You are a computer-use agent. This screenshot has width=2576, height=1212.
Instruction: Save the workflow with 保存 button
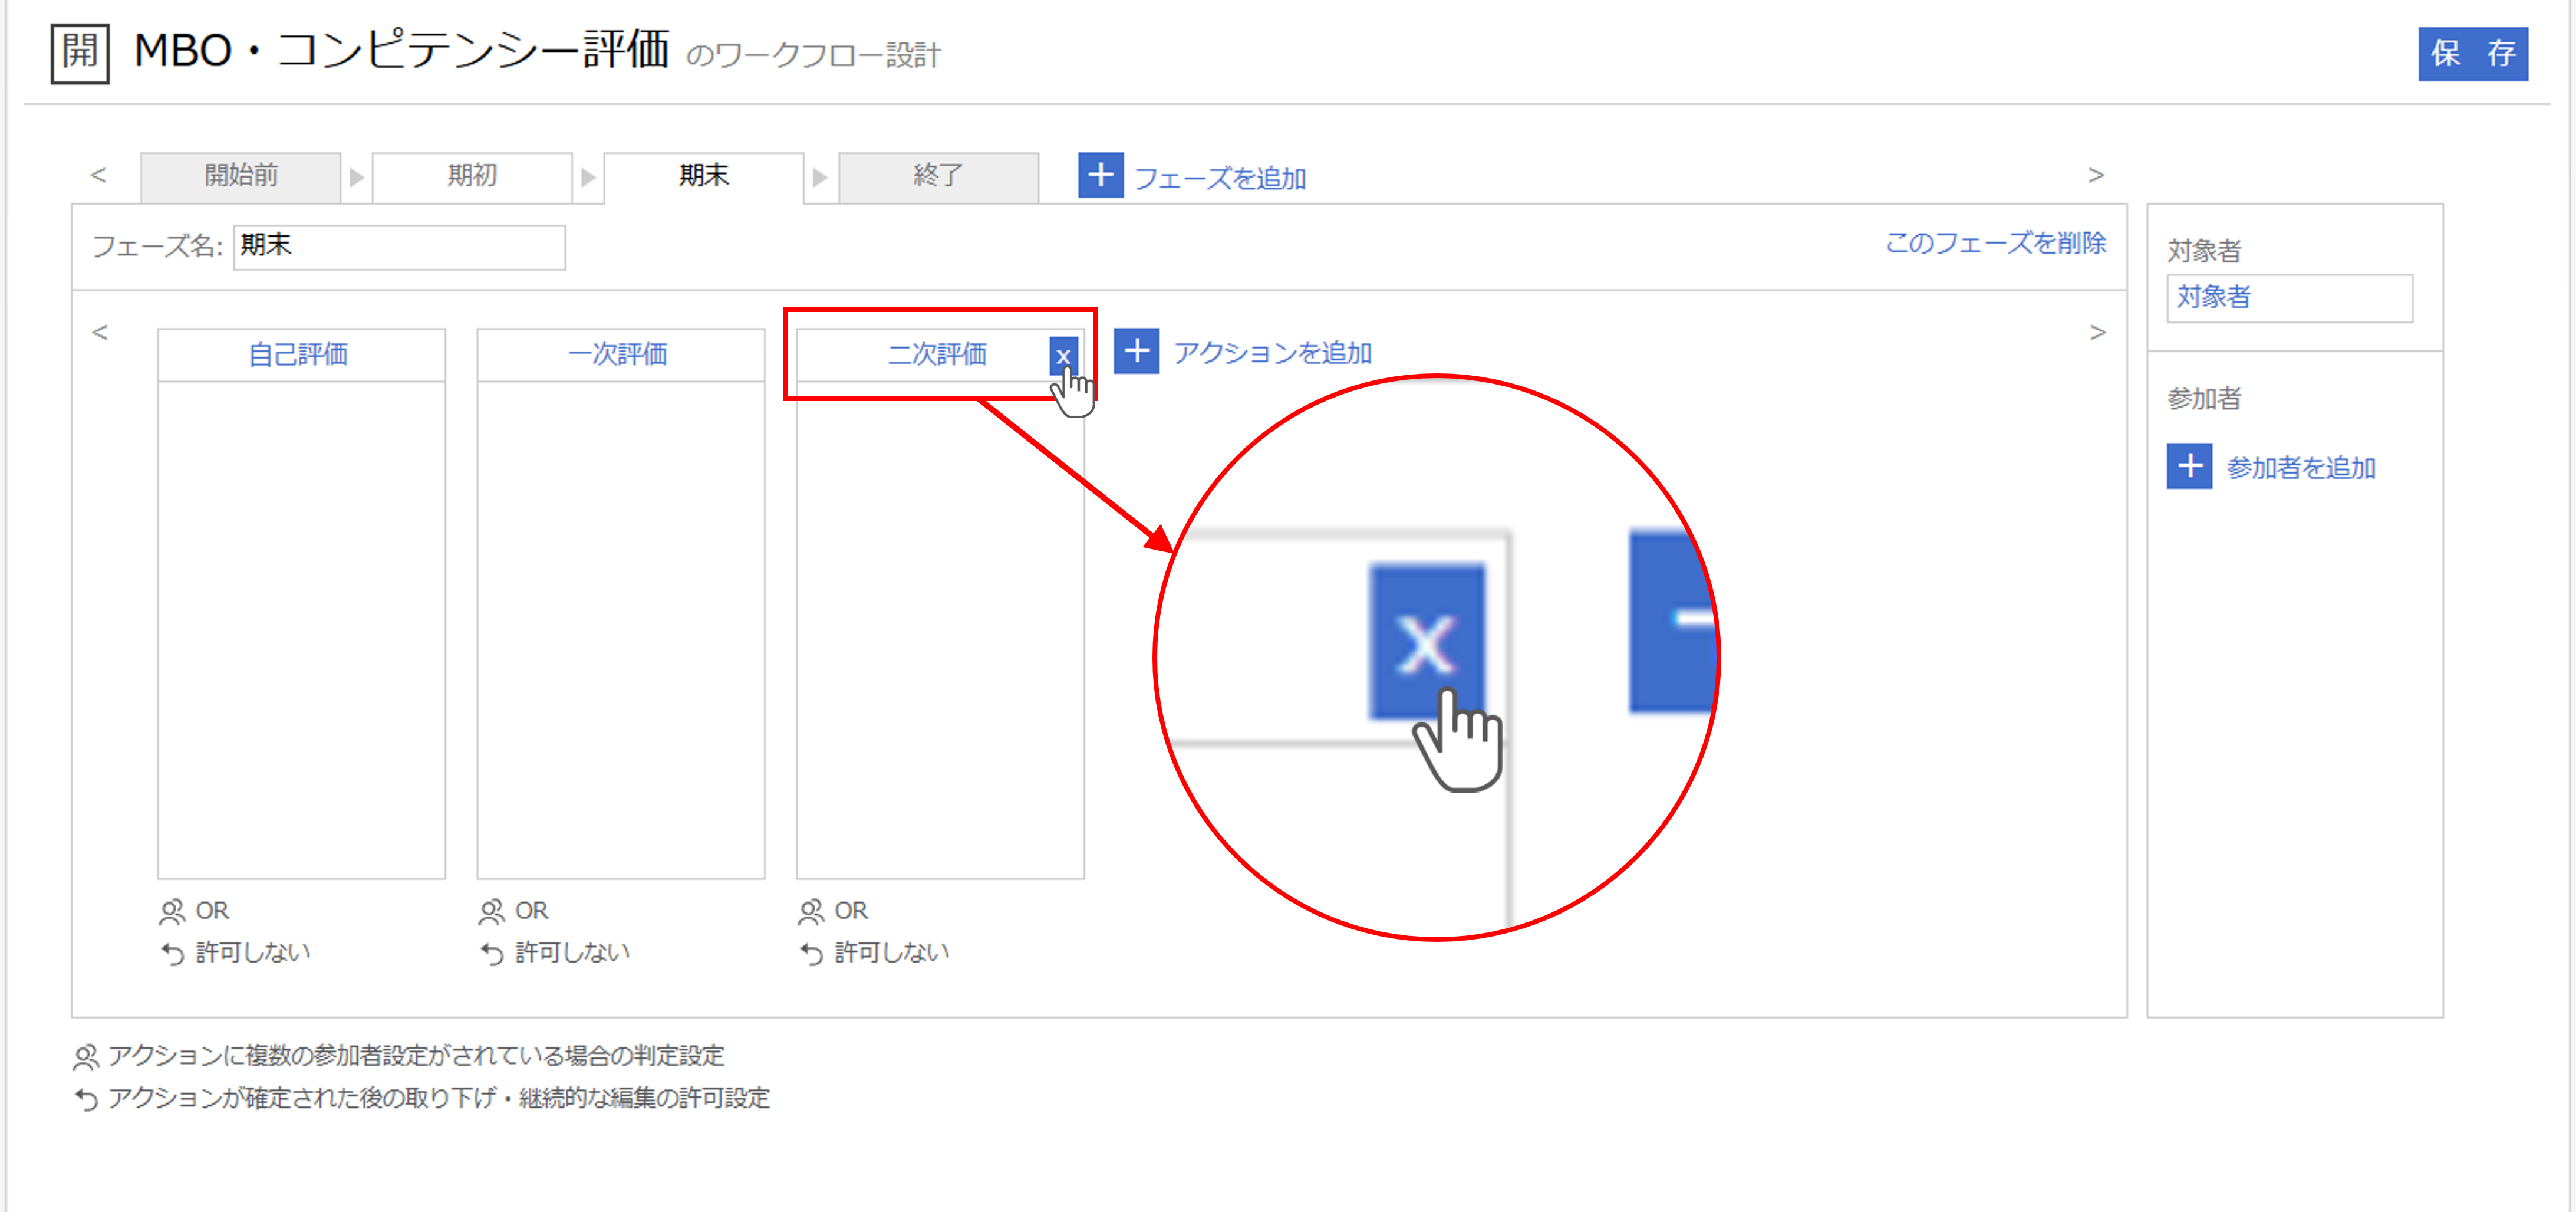click(x=2472, y=54)
